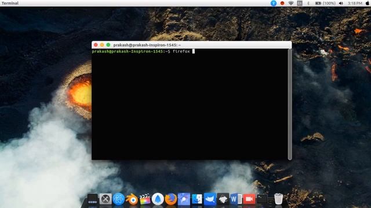
Task: Click the red record indicator in top panel
Action: (282, 3)
